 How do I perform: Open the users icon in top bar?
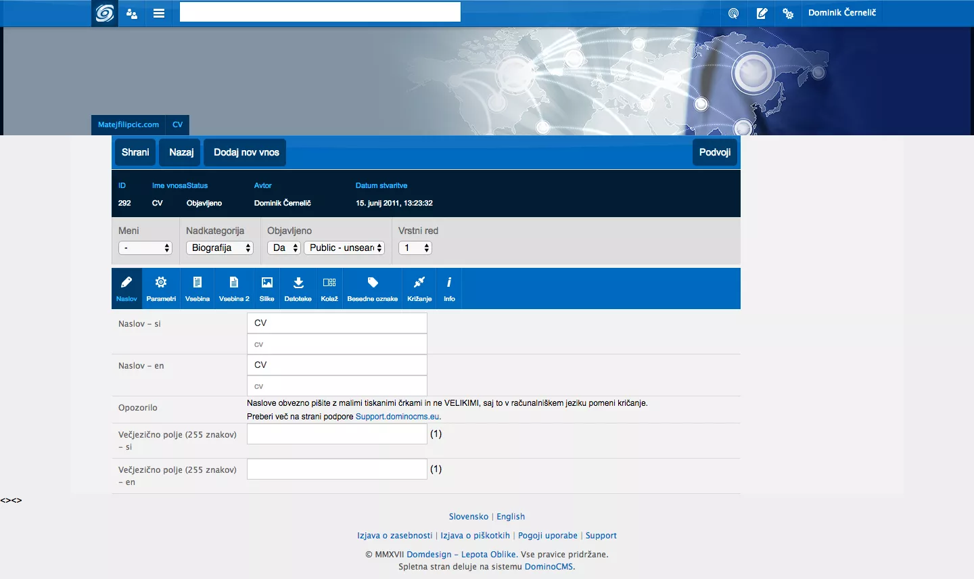(x=132, y=13)
